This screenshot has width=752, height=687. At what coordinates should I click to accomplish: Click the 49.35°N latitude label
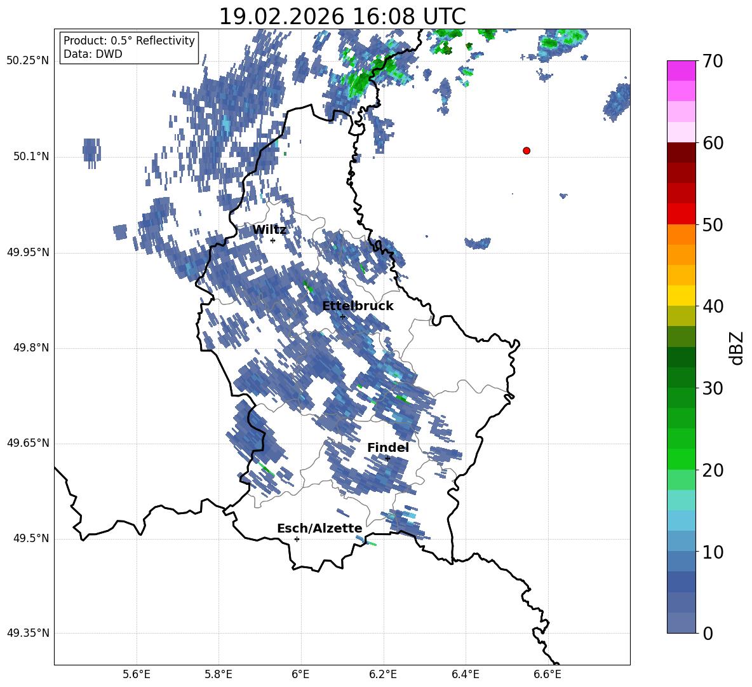point(28,633)
